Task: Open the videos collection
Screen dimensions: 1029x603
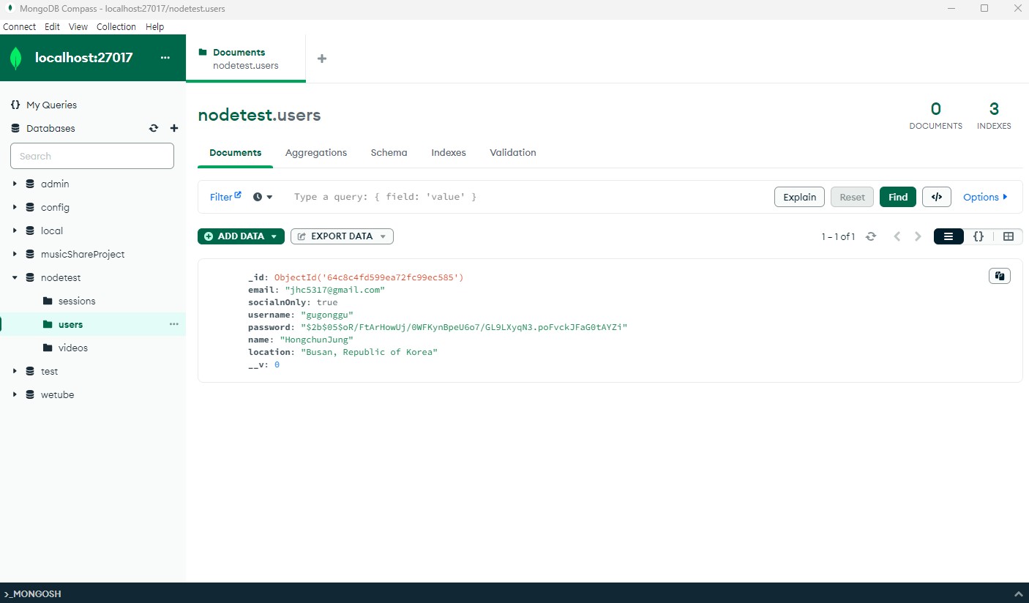Action: tap(73, 348)
